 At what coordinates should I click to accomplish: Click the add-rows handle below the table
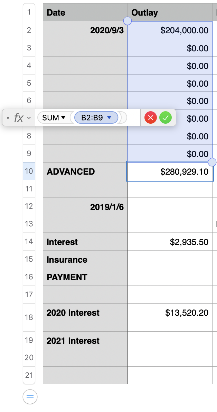30,397
